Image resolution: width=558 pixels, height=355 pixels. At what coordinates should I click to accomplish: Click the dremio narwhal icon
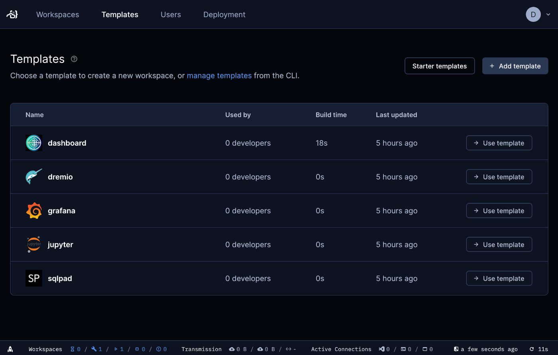(x=34, y=176)
